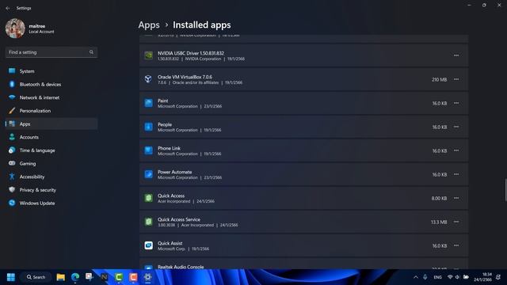Image resolution: width=507 pixels, height=285 pixels.
Task: Click the Phone Link app icon
Action: click(x=148, y=150)
